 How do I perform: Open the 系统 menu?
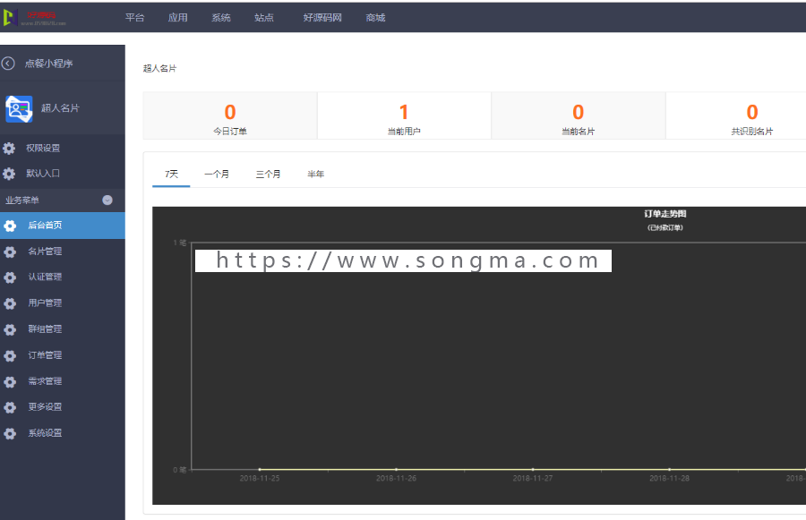coord(220,16)
